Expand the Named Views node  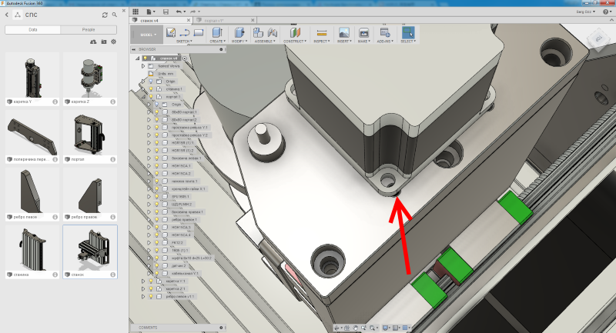pyautogui.click(x=143, y=66)
